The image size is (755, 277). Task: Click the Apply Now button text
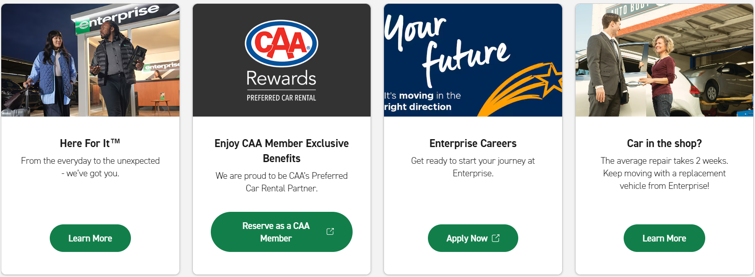coord(467,238)
